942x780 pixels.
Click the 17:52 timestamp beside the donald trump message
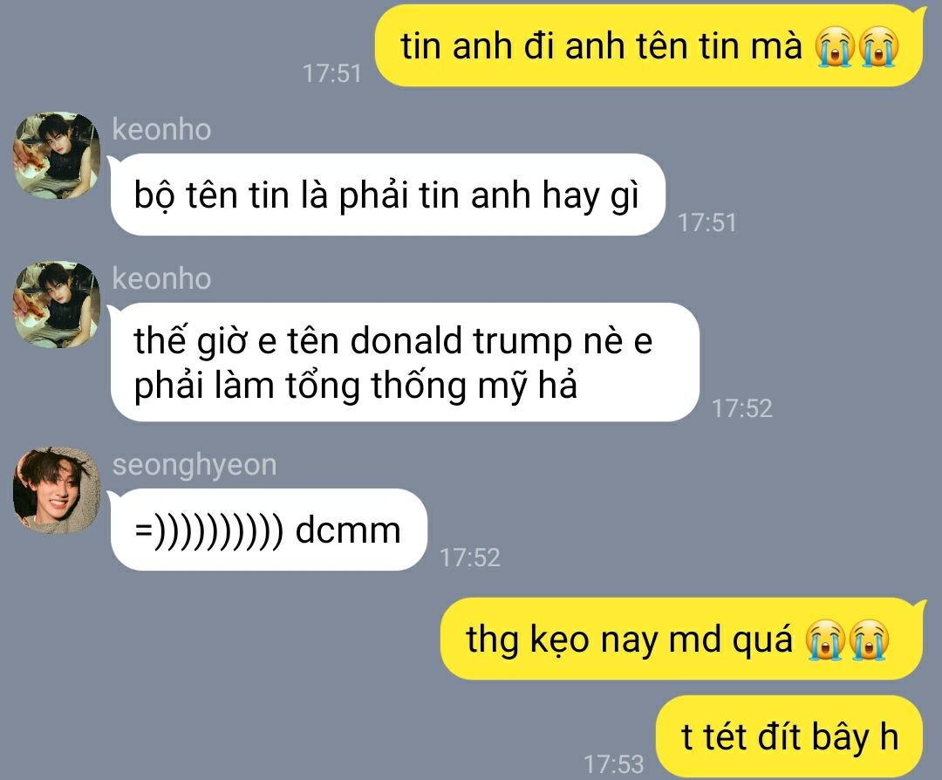point(741,408)
